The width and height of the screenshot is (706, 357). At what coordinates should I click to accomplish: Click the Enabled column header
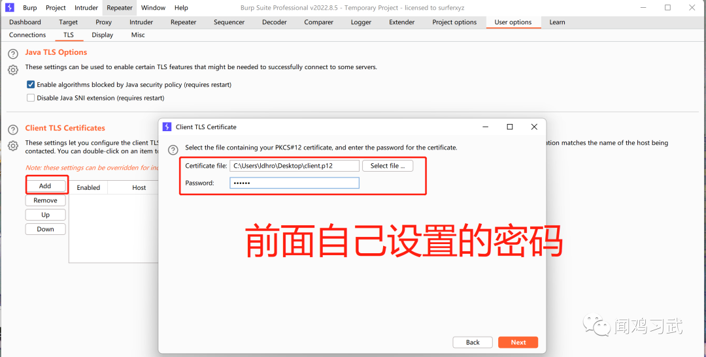click(88, 187)
